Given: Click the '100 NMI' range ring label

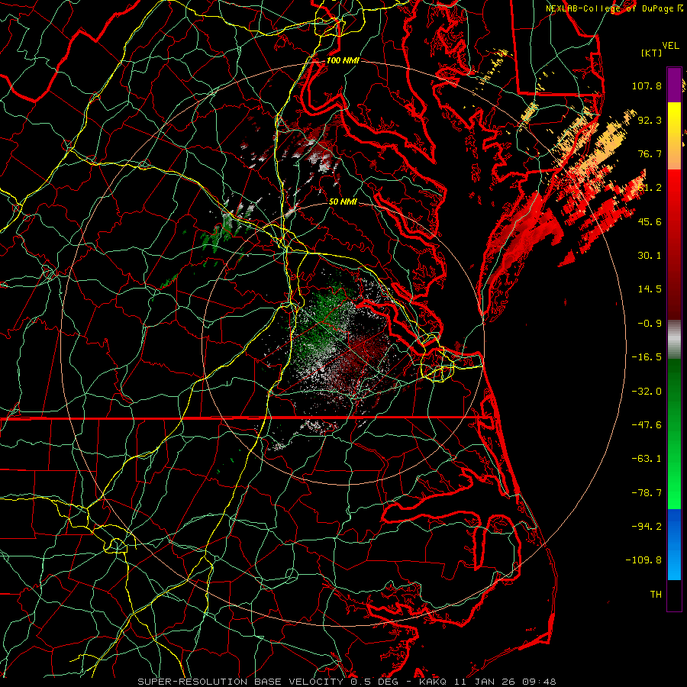Looking at the screenshot, I should click(343, 60).
